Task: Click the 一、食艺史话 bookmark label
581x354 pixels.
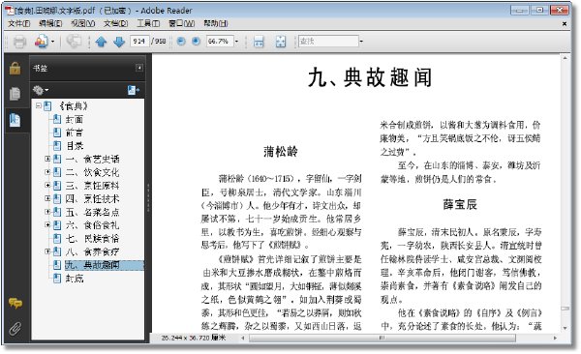Action: click(92, 160)
